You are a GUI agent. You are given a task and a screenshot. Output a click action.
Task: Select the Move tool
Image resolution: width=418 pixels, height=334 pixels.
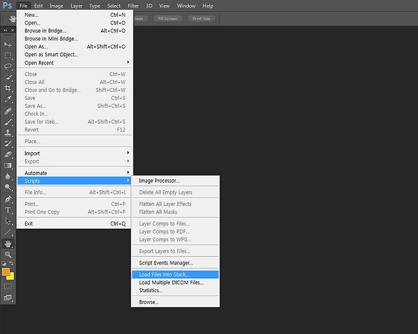pyautogui.click(x=8, y=44)
